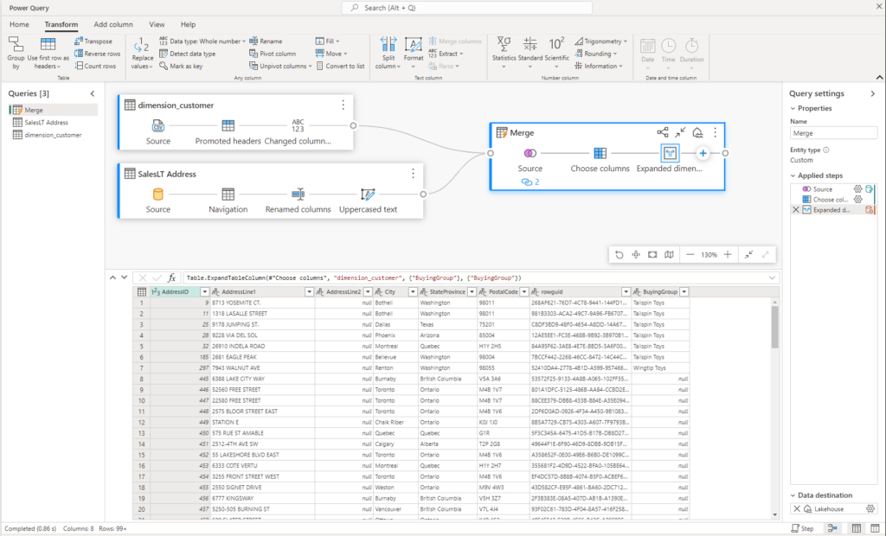Click the Pivot column tool

pos(273,54)
